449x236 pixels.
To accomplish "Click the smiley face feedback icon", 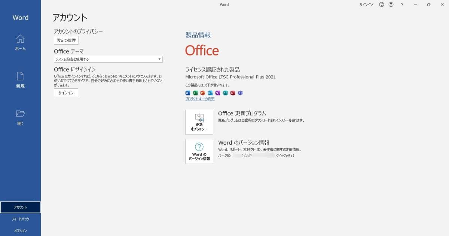I will coord(382,4).
